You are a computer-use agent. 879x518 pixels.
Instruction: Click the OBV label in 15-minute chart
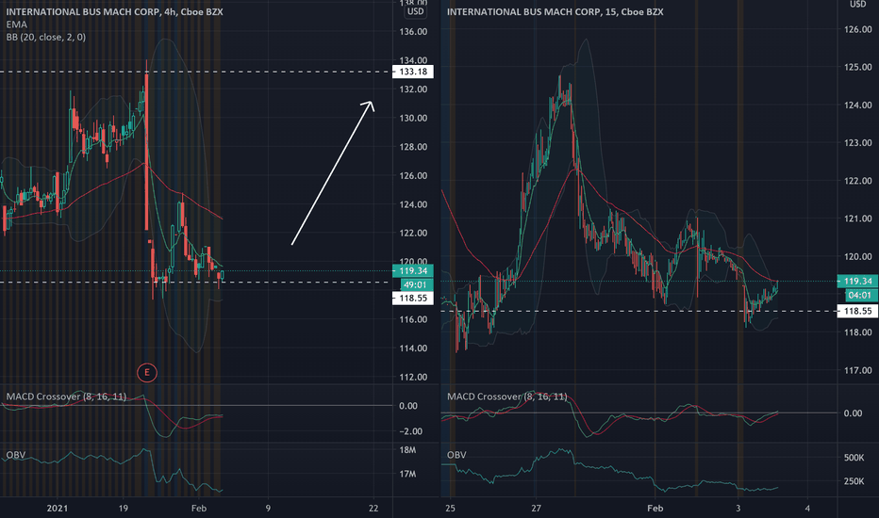click(456, 455)
